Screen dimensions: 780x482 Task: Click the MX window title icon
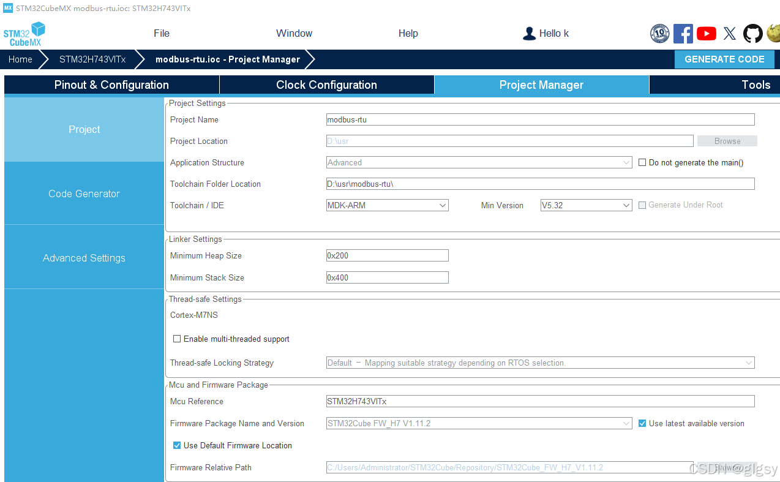8,8
